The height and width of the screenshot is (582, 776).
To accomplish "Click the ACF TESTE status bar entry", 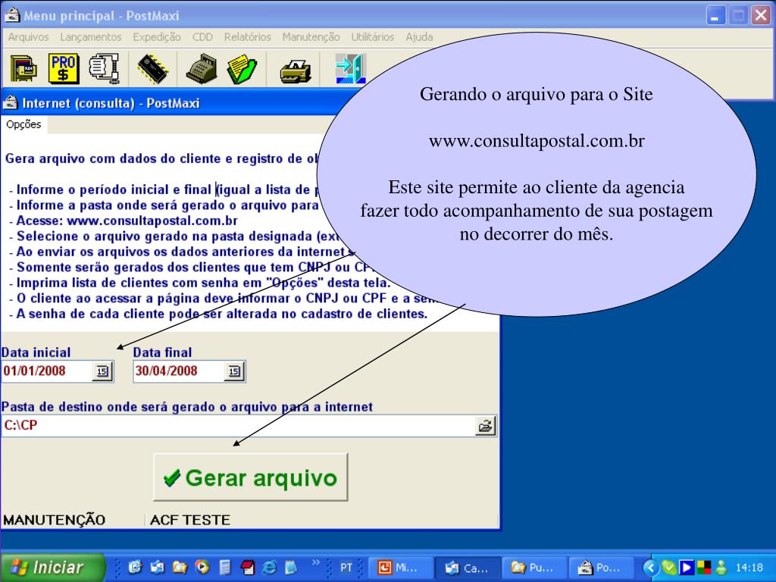I will [x=190, y=520].
